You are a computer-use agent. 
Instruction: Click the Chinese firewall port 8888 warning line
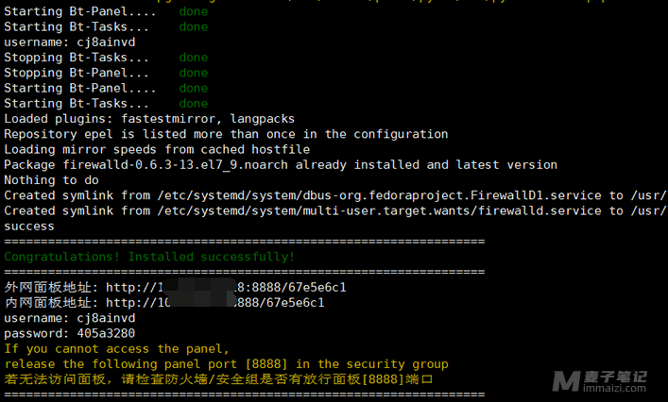tap(218, 379)
